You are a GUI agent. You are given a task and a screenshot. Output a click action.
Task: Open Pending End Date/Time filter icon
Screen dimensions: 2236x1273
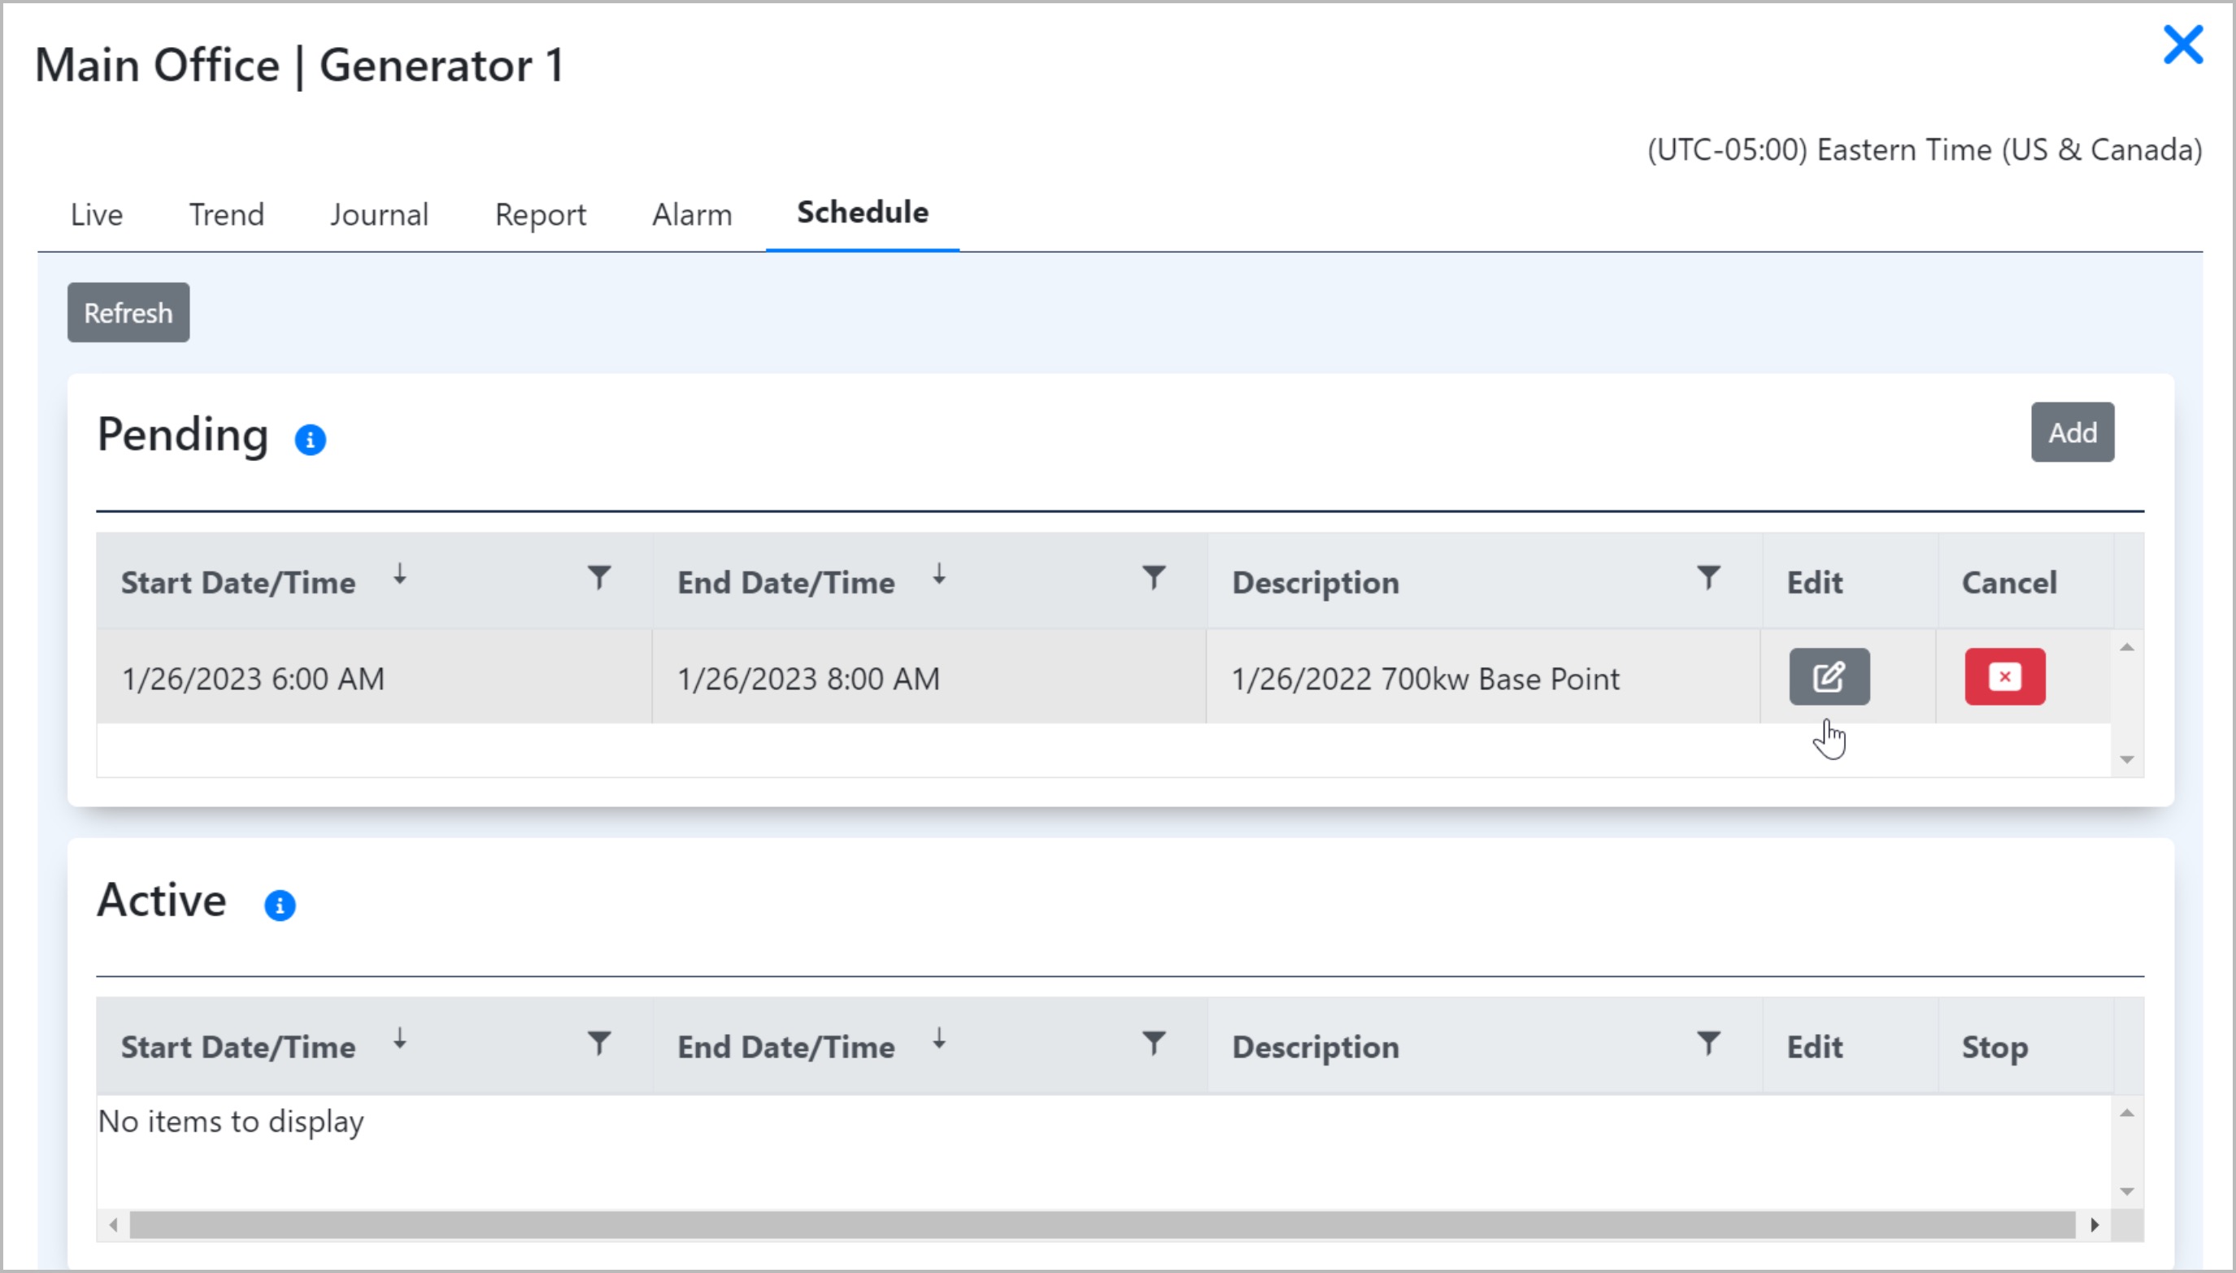coord(1154,578)
